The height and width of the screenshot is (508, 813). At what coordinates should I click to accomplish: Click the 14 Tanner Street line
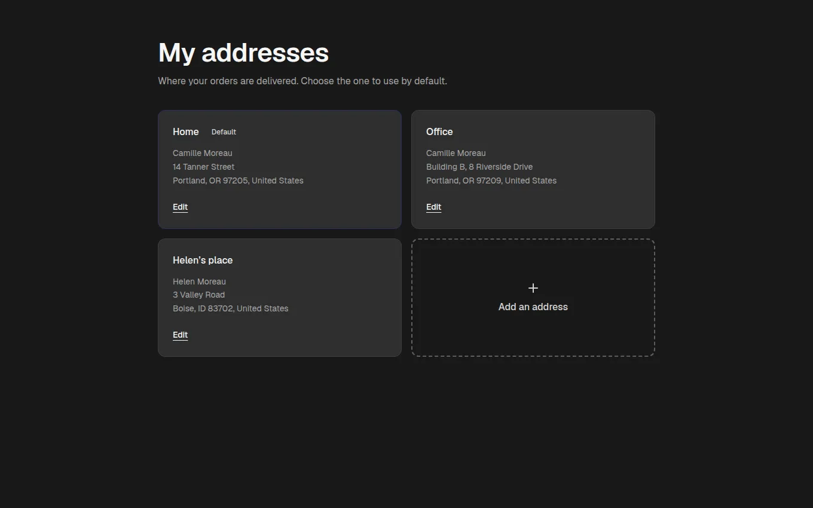tap(204, 167)
